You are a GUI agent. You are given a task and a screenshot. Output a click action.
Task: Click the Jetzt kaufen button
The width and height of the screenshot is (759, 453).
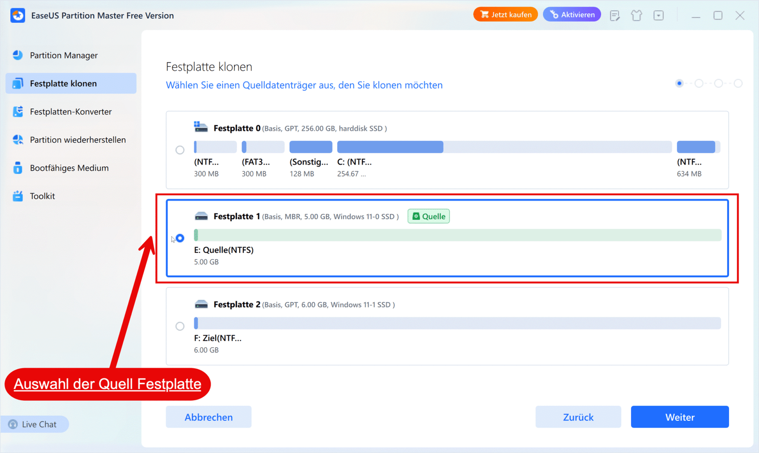(505, 14)
